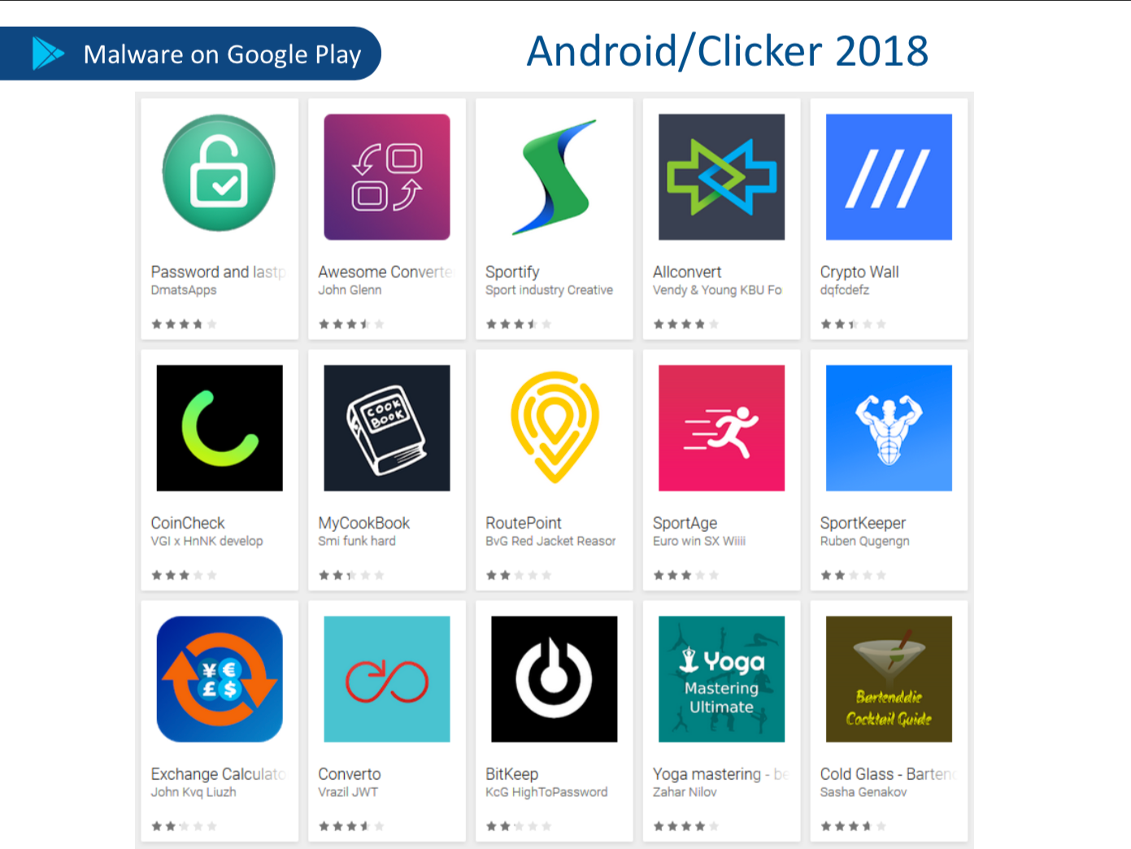Screen dimensions: 1131x849
Task: Click the SportKeeper muscle figure icon
Action: (889, 428)
